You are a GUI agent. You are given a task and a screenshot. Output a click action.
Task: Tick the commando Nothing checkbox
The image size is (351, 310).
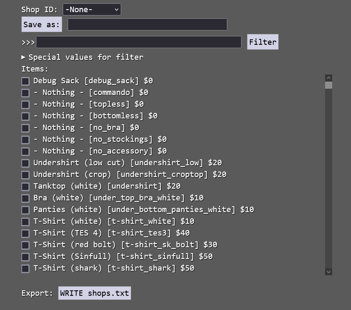25,93
